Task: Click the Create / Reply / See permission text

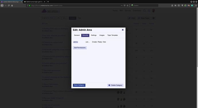Action: (x=99, y=42)
